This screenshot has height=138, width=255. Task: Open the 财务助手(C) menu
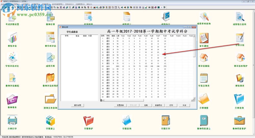70,4
